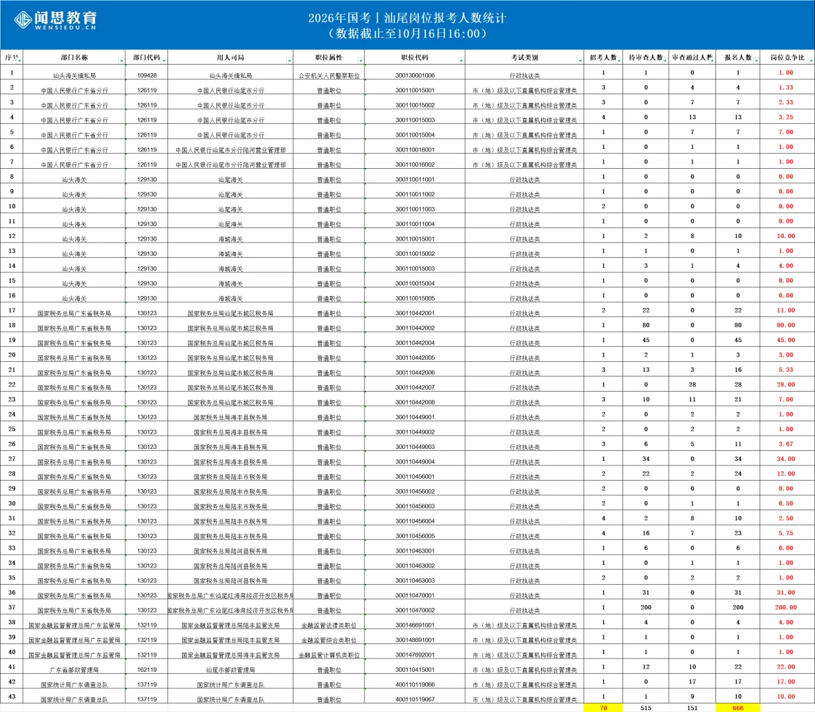The height and width of the screenshot is (712, 815).
Task: Open the 考试类别 column filter dropdown
Action: 579,61
